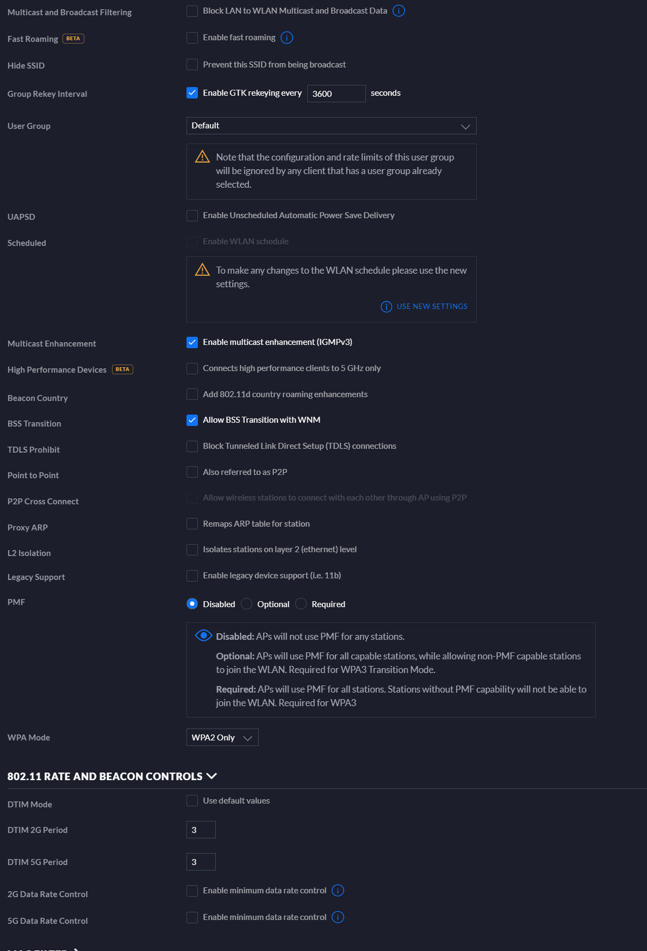Viewport: 647px width, 951px height.
Task: Click the USE NEW SETTINGS link
Action: 432,307
